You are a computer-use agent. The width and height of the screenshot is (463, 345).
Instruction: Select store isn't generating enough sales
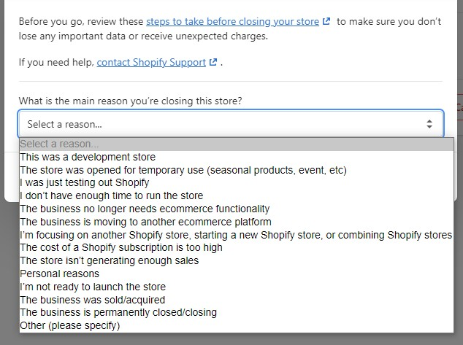pyautogui.click(x=237, y=260)
